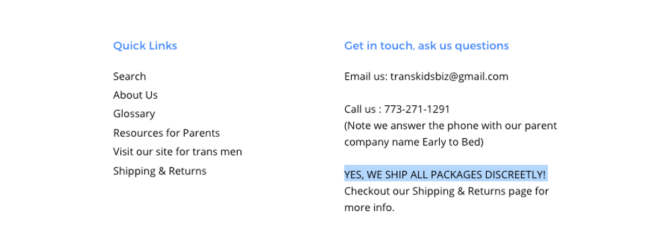This screenshot has height=252, width=658.
Task: Click the 'Get in touch, ask us questions' heading
Action: click(426, 46)
